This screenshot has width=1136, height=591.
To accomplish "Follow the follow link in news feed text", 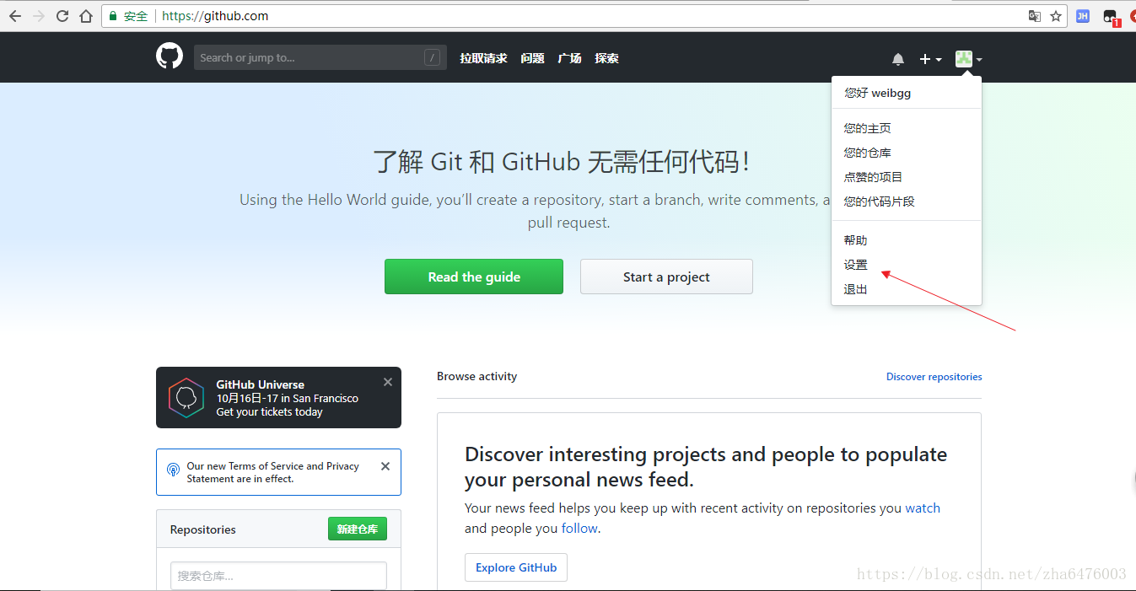I will click(x=579, y=529).
